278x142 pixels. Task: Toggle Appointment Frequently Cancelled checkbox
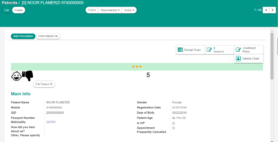tap(173, 128)
